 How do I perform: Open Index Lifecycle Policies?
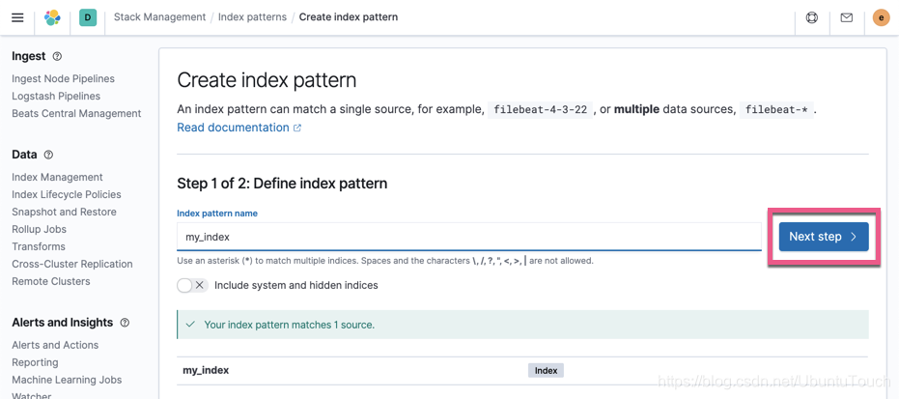click(67, 194)
